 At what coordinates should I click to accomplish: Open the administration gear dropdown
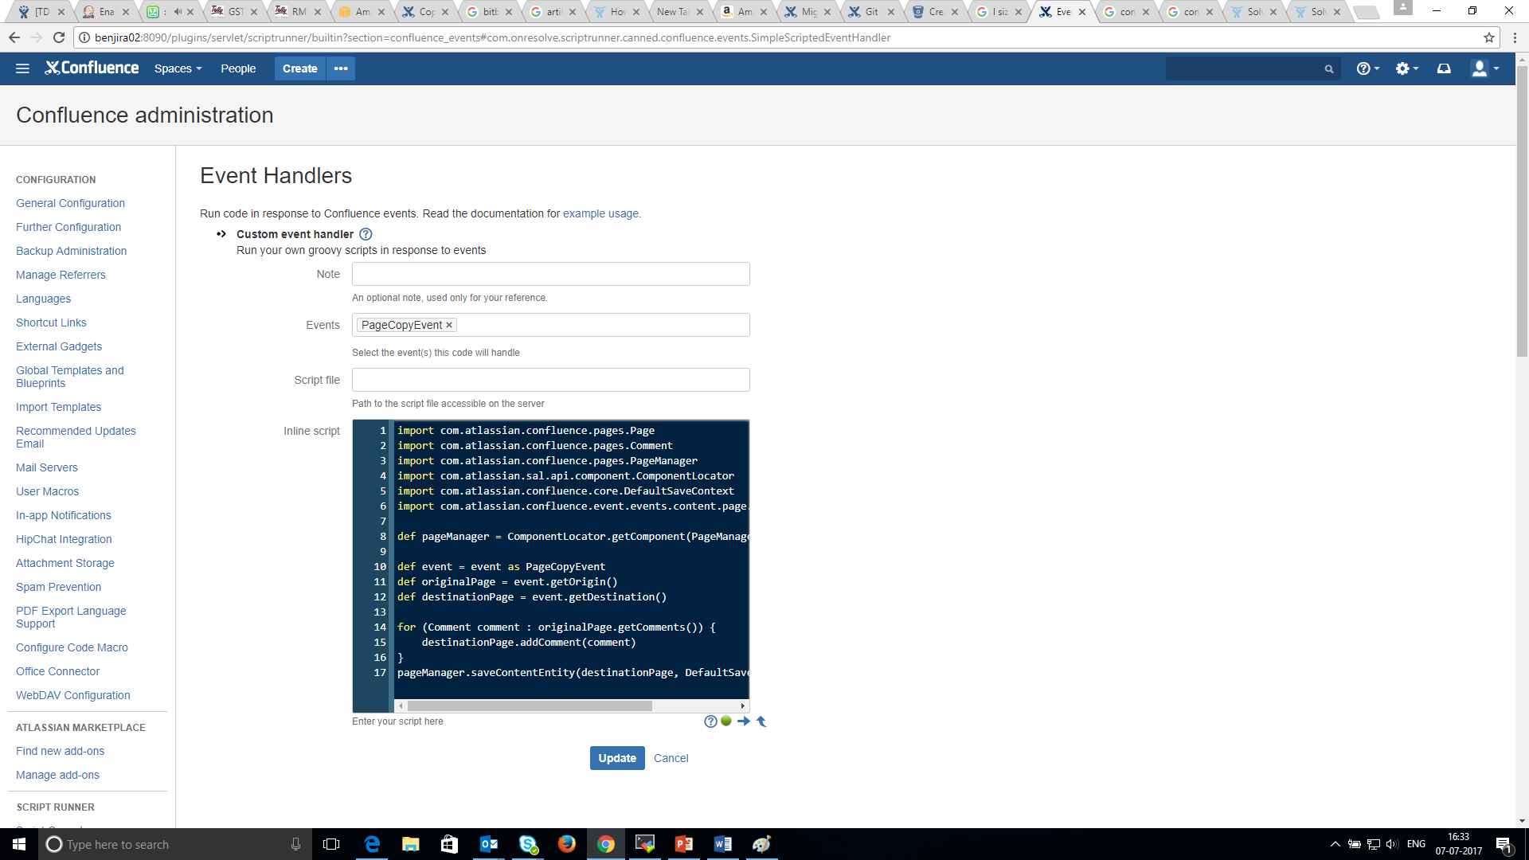(1406, 68)
